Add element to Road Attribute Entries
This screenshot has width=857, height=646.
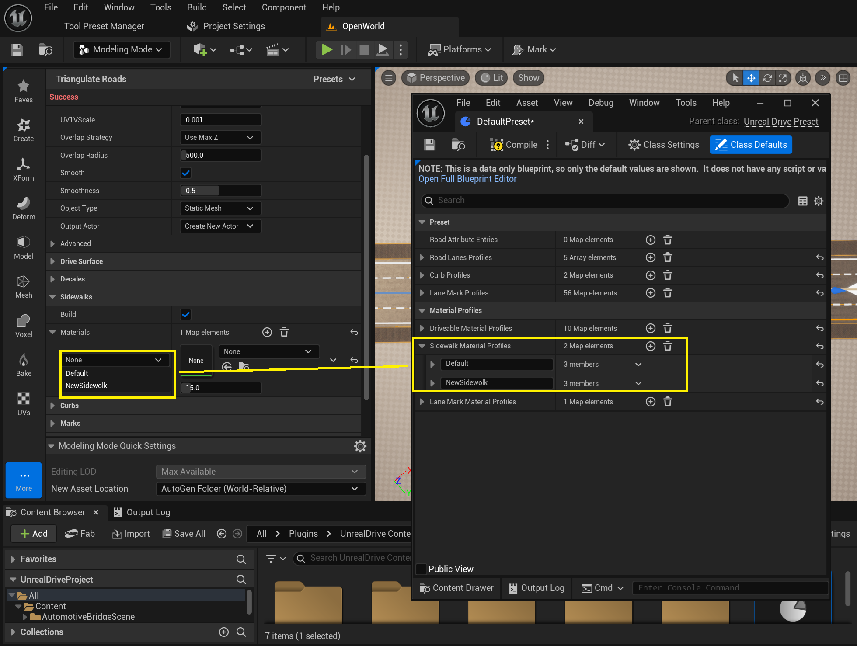coord(651,240)
